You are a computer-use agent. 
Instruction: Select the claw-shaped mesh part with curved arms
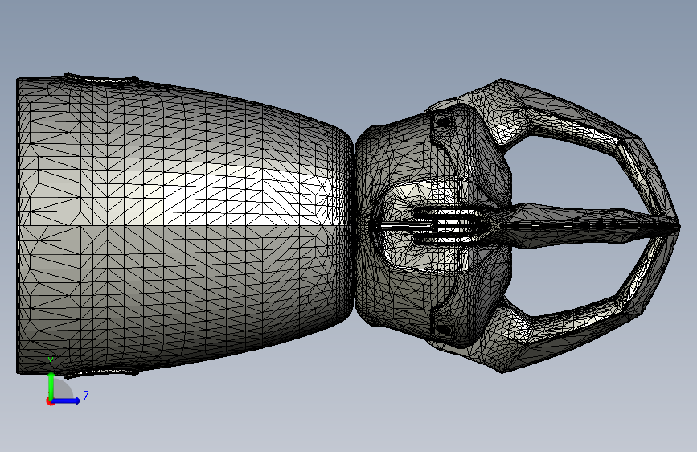517,225
